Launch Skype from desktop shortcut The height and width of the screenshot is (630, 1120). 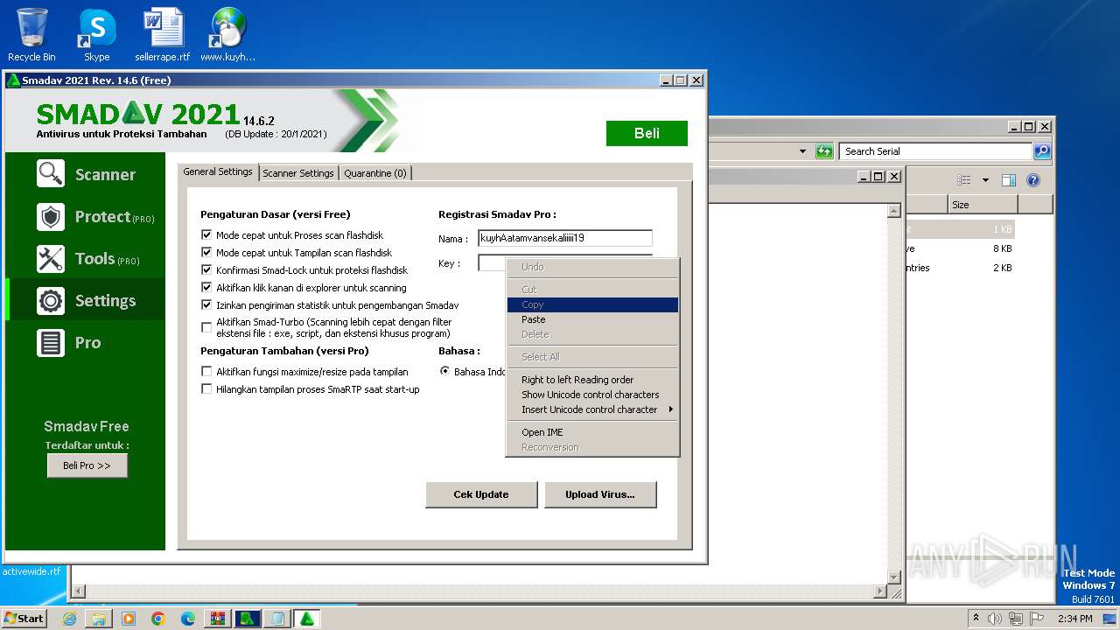96,35
